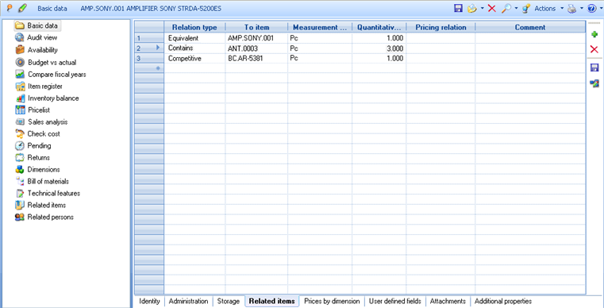Switch to the Attachments tab
This screenshot has width=604, height=308.
(x=448, y=302)
